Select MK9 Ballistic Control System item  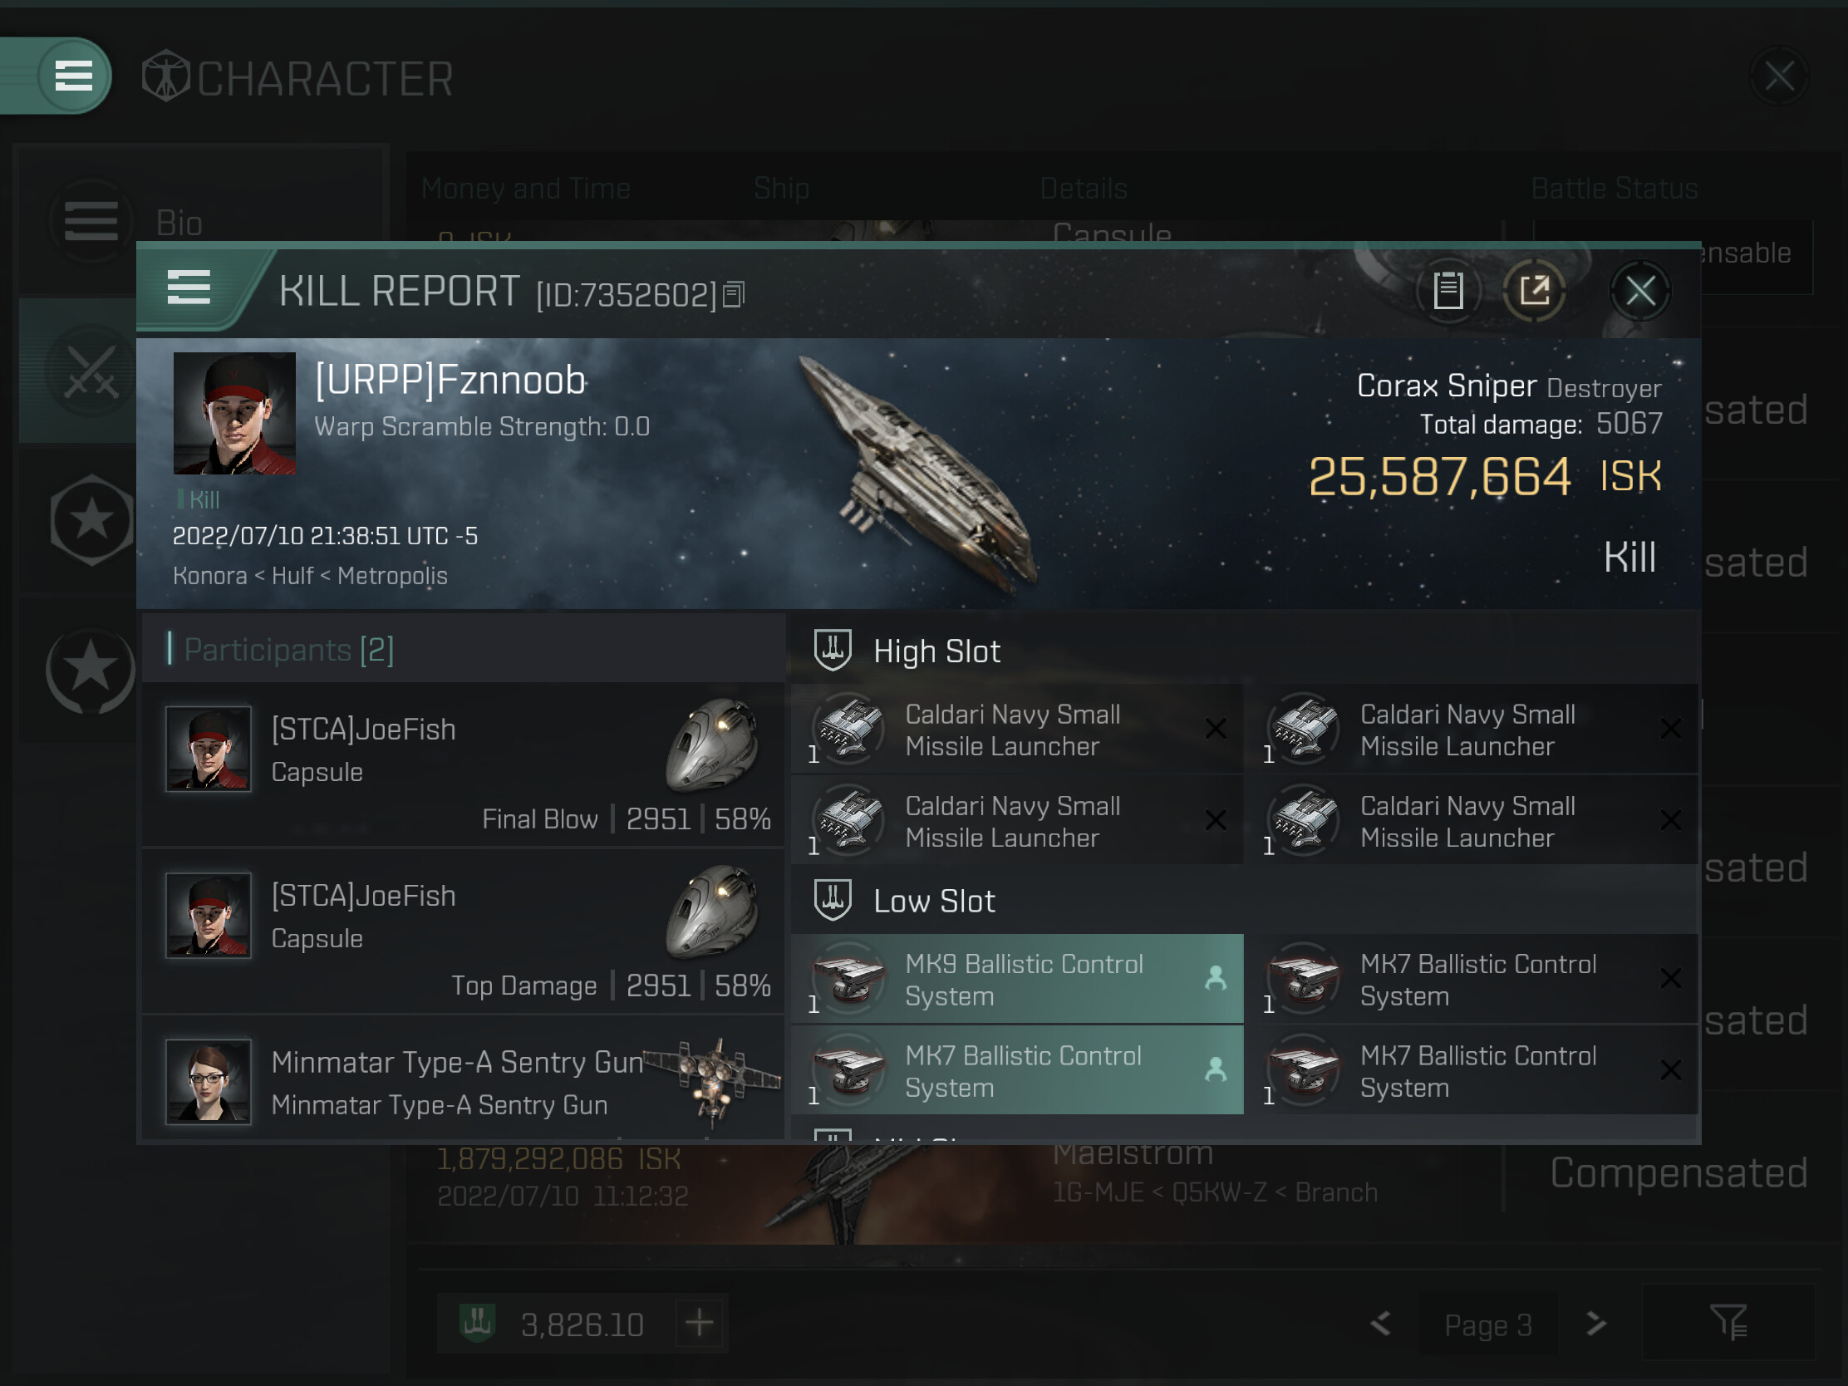pyautogui.click(x=1017, y=978)
